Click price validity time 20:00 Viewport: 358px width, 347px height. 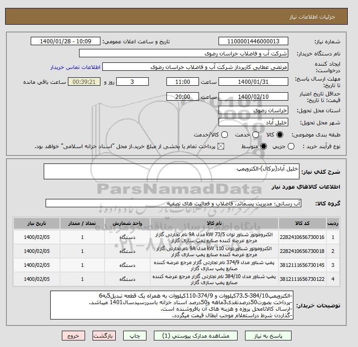pyautogui.click(x=183, y=96)
